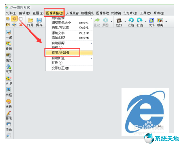Choose 变形校正(M) menu entry

[69, 68]
